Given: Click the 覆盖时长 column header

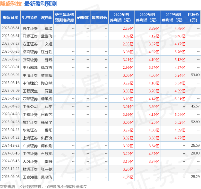Looking at the screenshot, I should 99,17.
